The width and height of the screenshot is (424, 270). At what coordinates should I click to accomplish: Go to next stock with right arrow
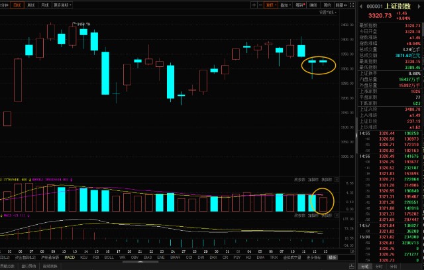[420, 6]
